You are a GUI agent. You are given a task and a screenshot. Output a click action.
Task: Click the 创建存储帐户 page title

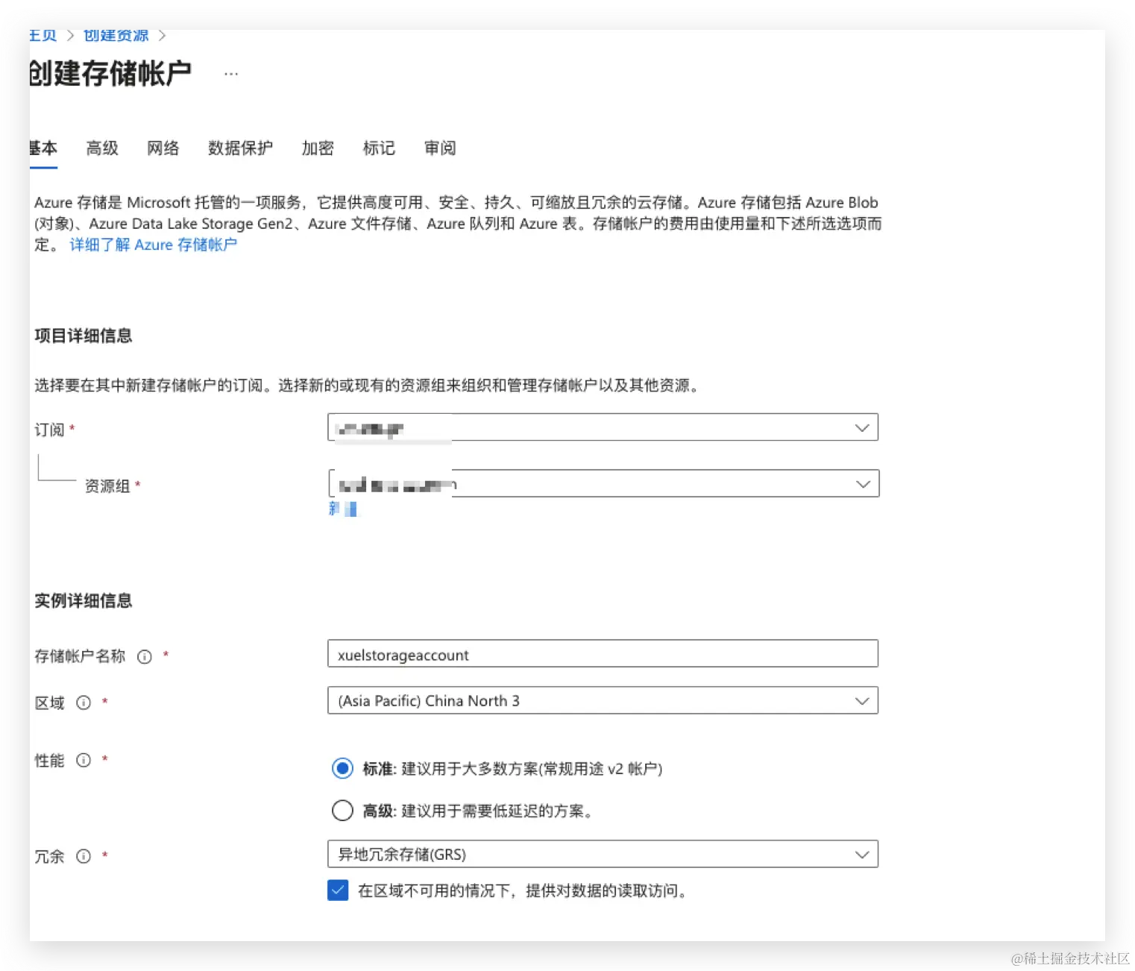110,73
